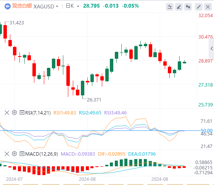Expand the right side panel arrow
Screen dimensions: 214x185
point(212,48)
